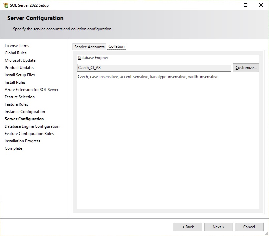Minimize the SQL Server Setup window
The width and height of the screenshot is (269, 236).
230,5
